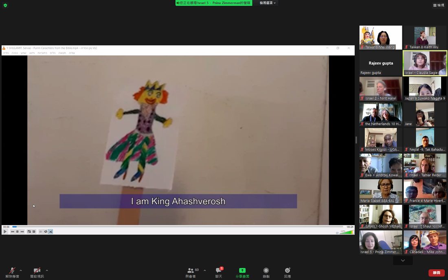Open the מדיה menu in VLC
The width and height of the screenshot is (448, 280).
[6, 53]
